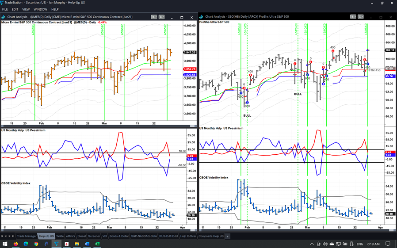Image resolution: width=397 pixels, height=248 pixels.
Task: Open Windows notification center icon
Action: 389,244
